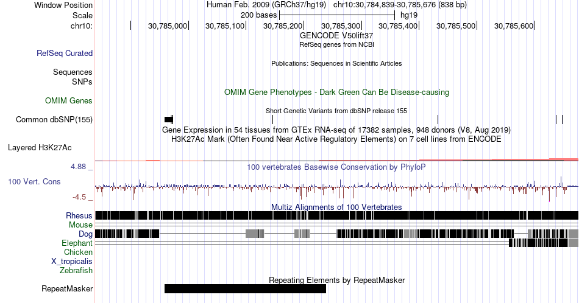This screenshot has width=579, height=303.
Task: Click the 200 bases scale bar
Action: 337,15
